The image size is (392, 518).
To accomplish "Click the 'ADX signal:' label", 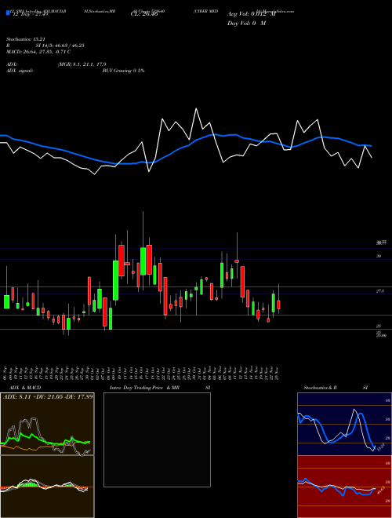I will [20, 71].
